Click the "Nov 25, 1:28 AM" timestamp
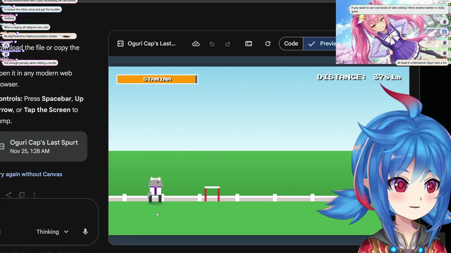Viewport: 451px width, 253px height. [x=30, y=151]
